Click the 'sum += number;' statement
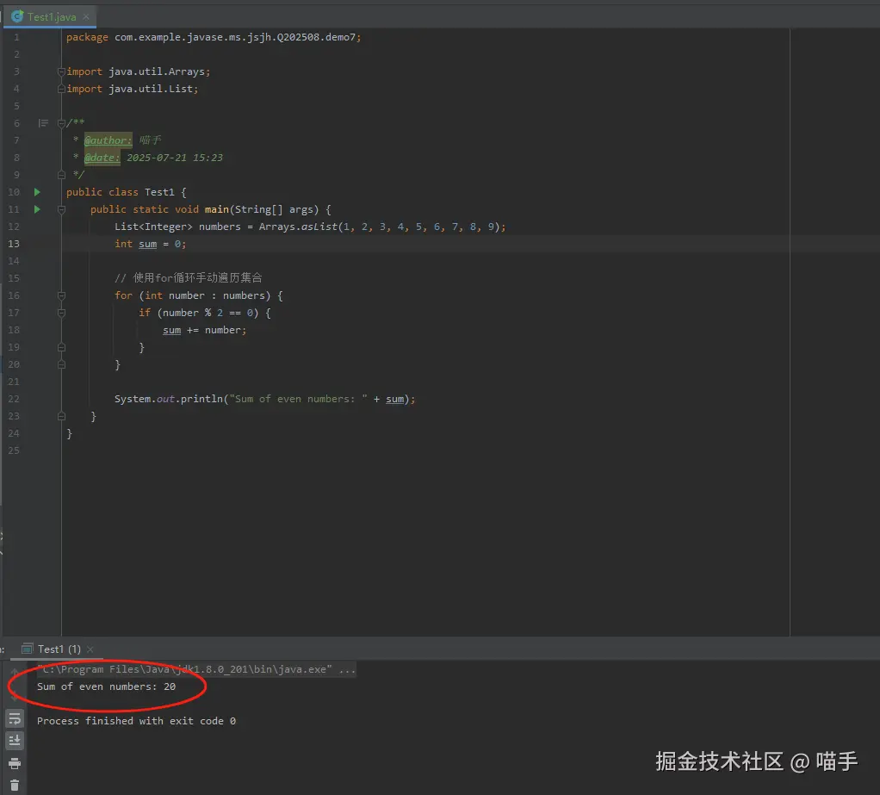 205,330
